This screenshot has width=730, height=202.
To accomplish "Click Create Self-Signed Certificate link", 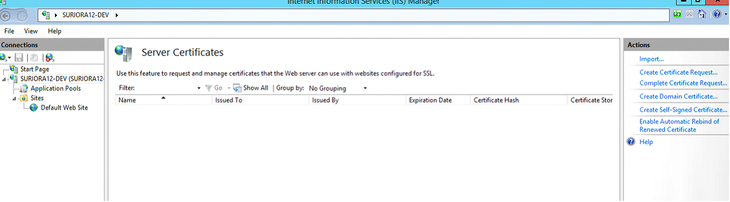I will point(683,110).
